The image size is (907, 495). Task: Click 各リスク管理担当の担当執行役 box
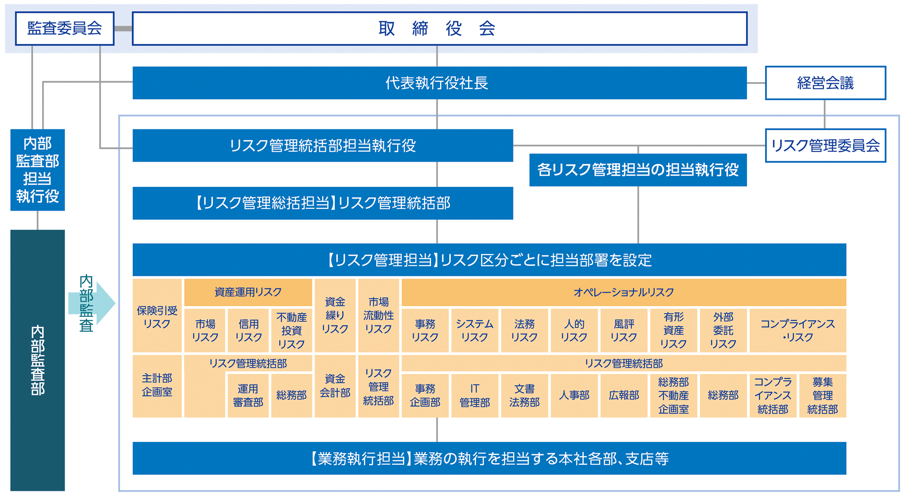(638, 170)
